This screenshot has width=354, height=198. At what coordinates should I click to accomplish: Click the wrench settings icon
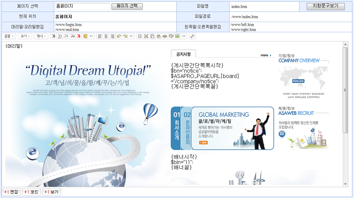point(192,36)
